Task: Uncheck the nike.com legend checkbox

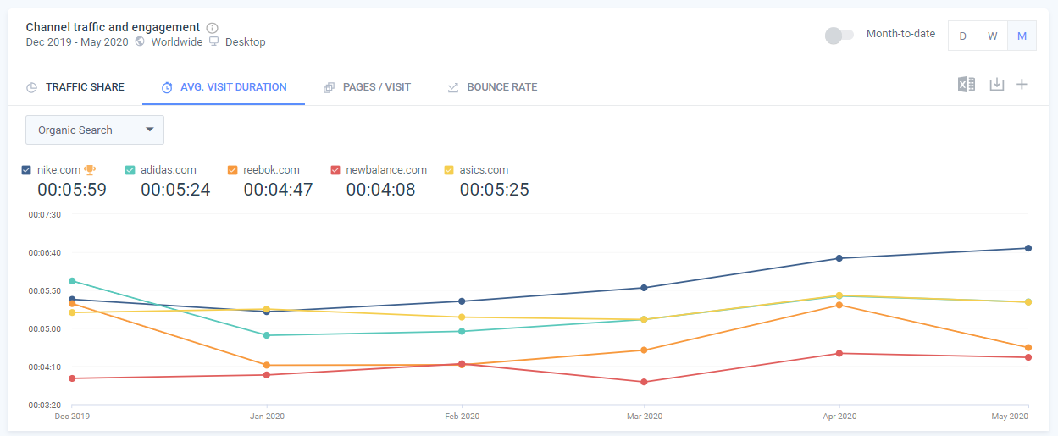Action: pos(26,170)
